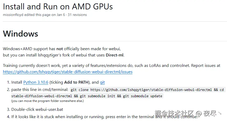This screenshot has height=121, width=227.
Task: Click the 'paste this line in cmd/terminal' text
Action: 40,89
